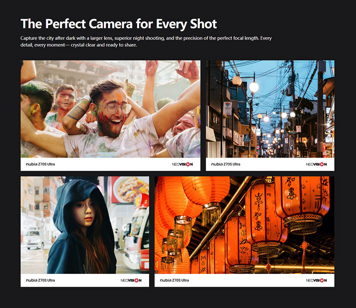Click the NEOVISION logo under the hooded girl photo
The width and height of the screenshot is (356, 308).
click(x=131, y=280)
